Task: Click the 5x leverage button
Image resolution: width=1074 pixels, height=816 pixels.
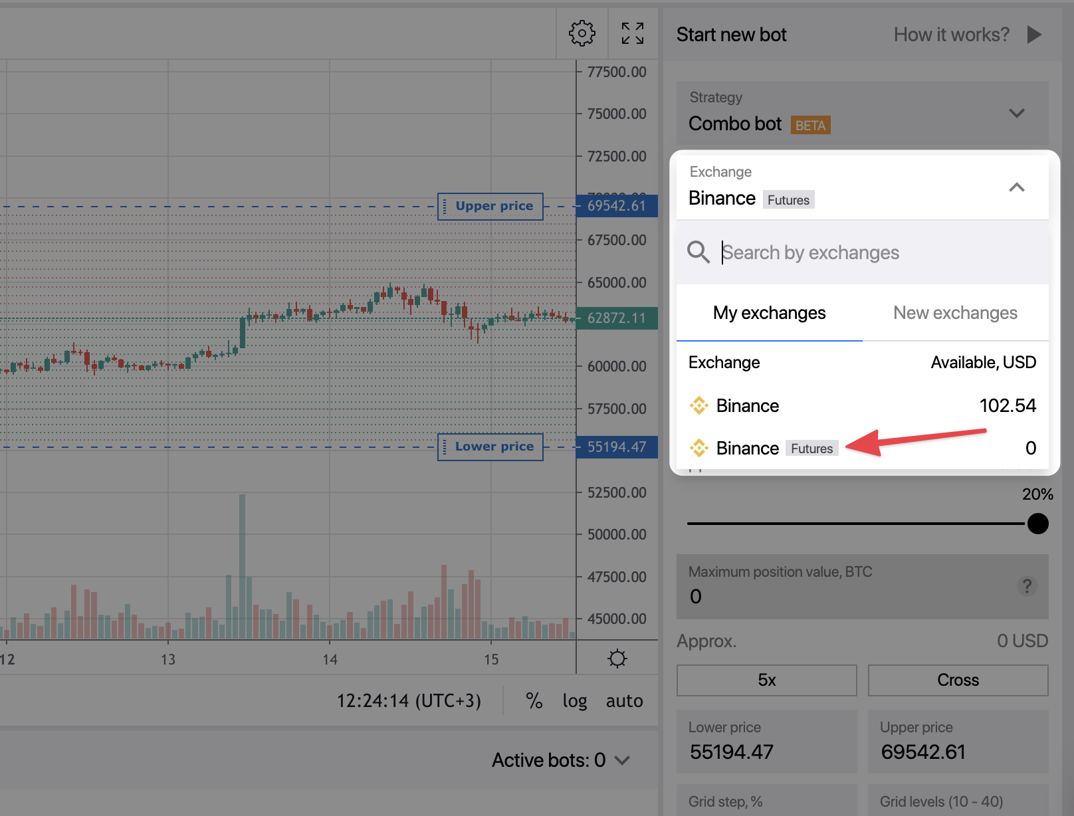Action: click(767, 680)
